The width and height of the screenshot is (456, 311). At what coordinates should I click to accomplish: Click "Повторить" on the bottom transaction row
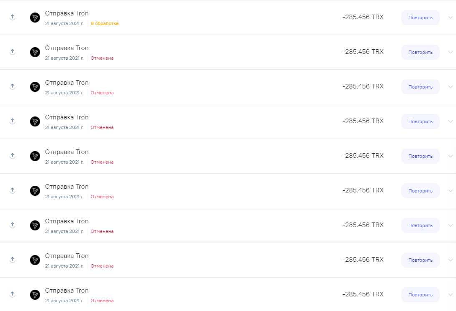click(x=420, y=294)
